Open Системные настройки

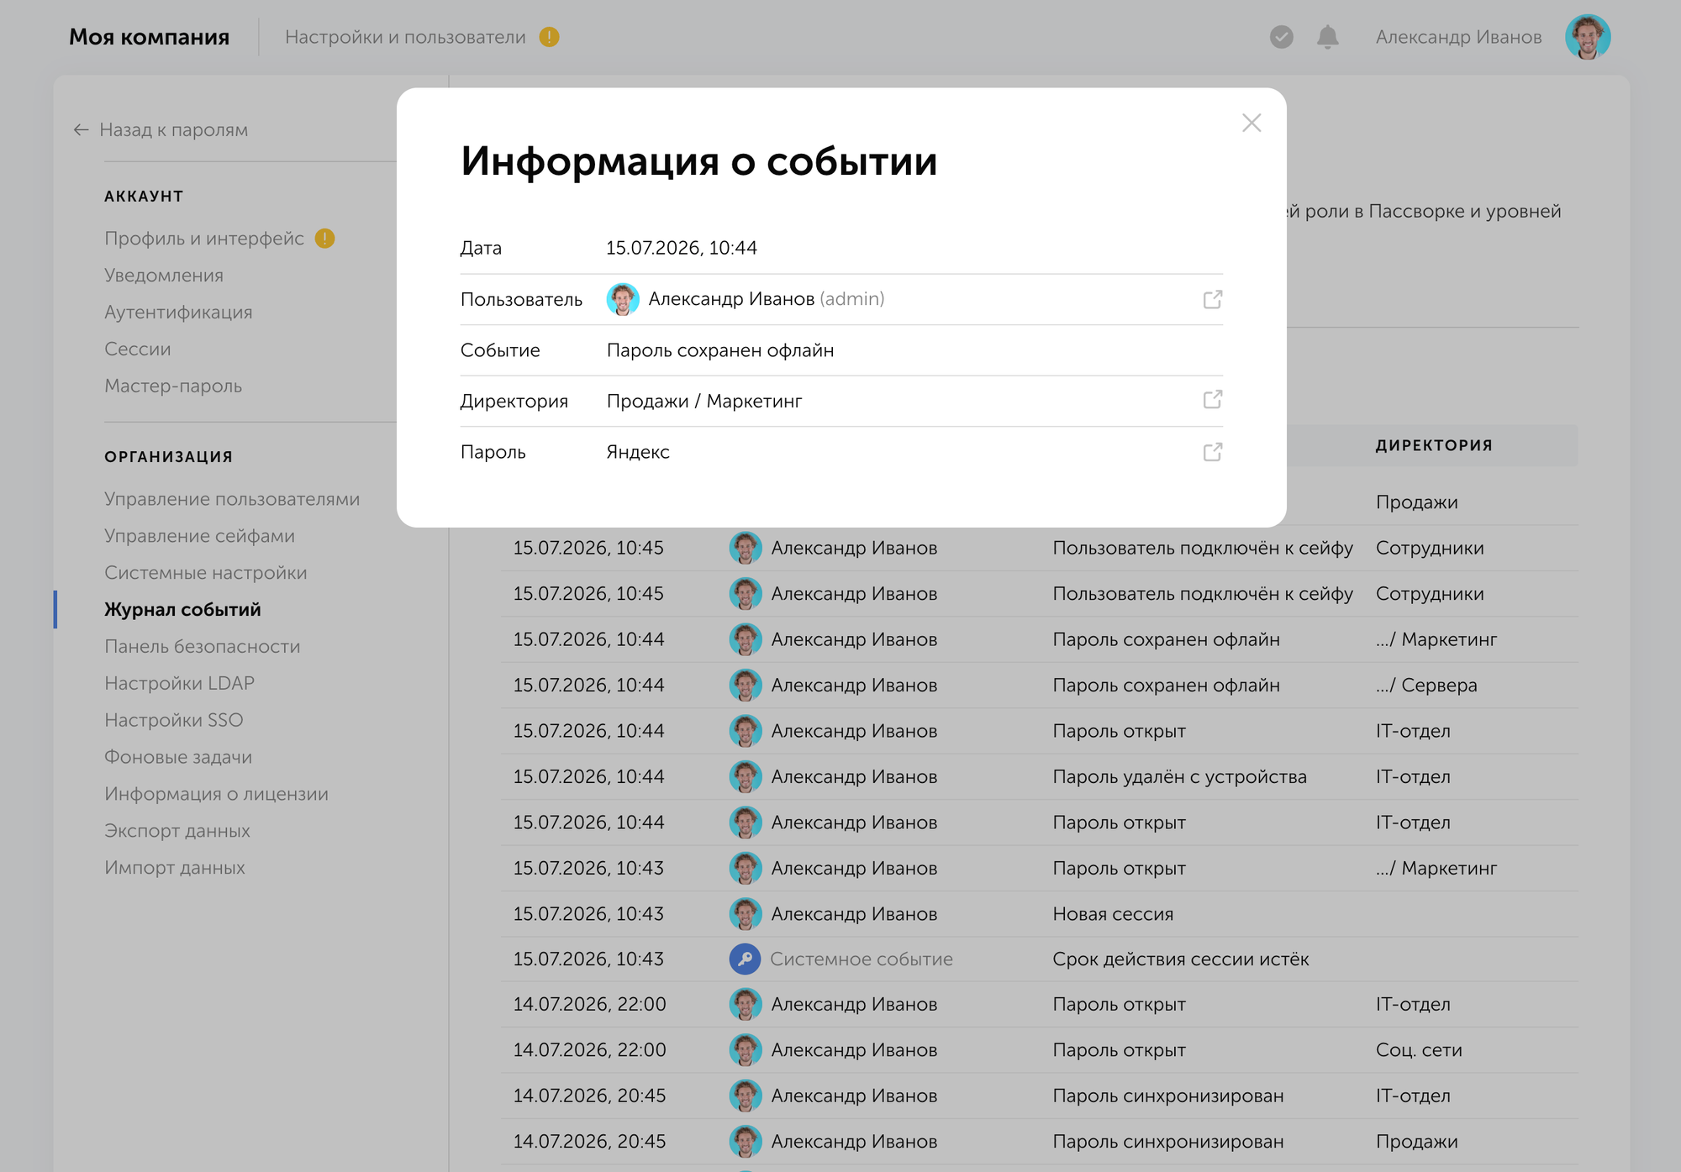click(x=206, y=573)
